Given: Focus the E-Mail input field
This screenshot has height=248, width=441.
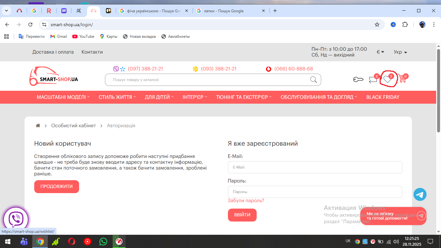Looking at the screenshot, I should 315,167.
